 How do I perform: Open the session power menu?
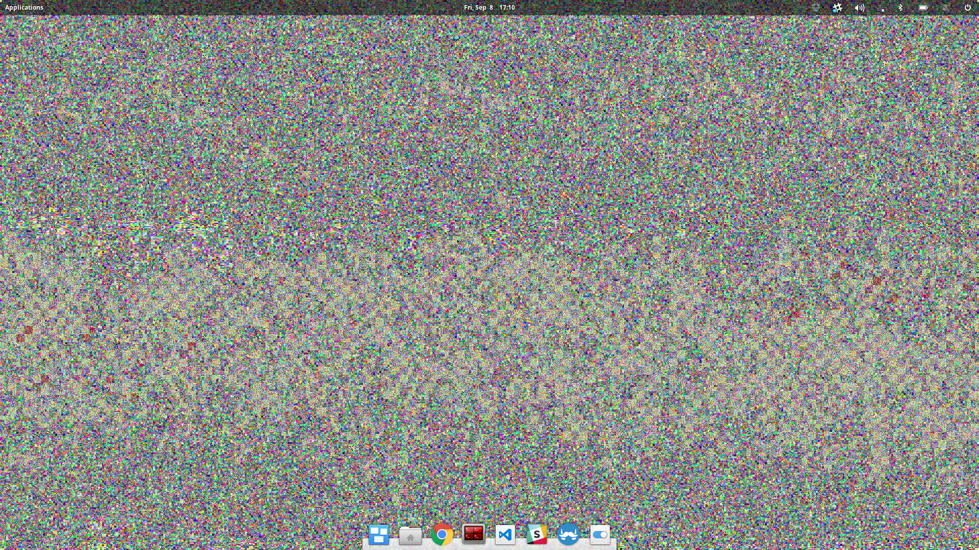[967, 8]
